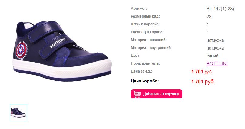This screenshot has height=129, width=245.
Task: Add the shoe to cart via Добавить в корзину
Action: (x=156, y=94)
